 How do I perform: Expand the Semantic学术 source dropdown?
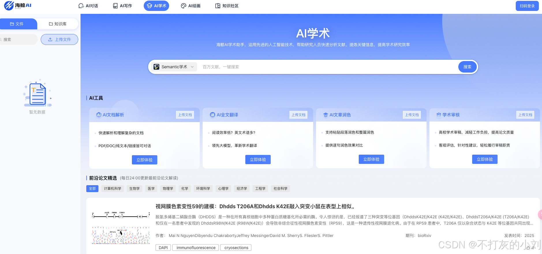point(174,67)
